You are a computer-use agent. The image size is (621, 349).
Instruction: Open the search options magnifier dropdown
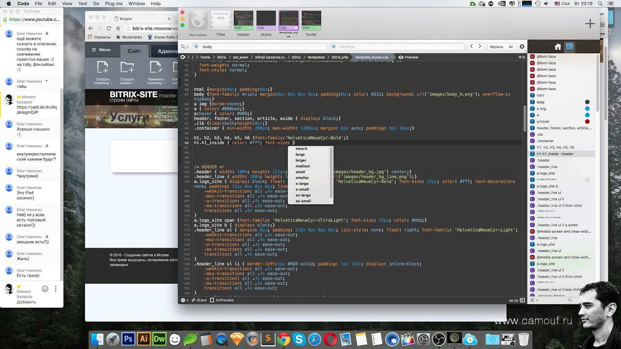point(185,47)
